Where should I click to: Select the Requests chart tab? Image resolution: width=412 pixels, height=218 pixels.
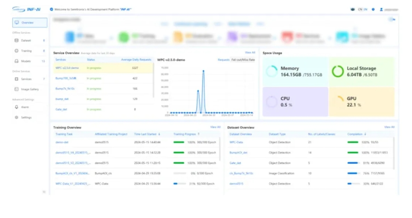click(224, 60)
